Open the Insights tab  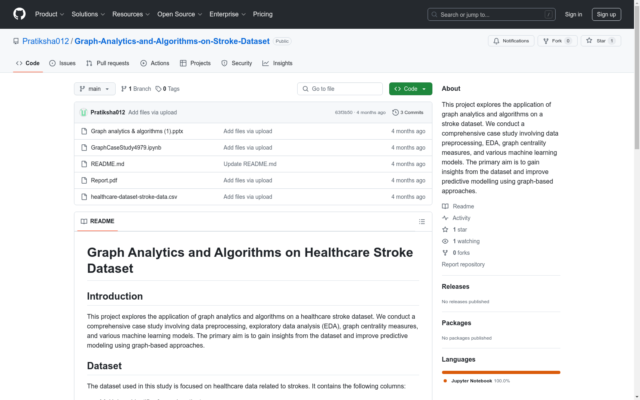click(278, 63)
